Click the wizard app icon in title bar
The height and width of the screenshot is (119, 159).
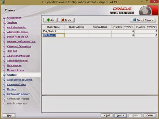click(3, 2)
